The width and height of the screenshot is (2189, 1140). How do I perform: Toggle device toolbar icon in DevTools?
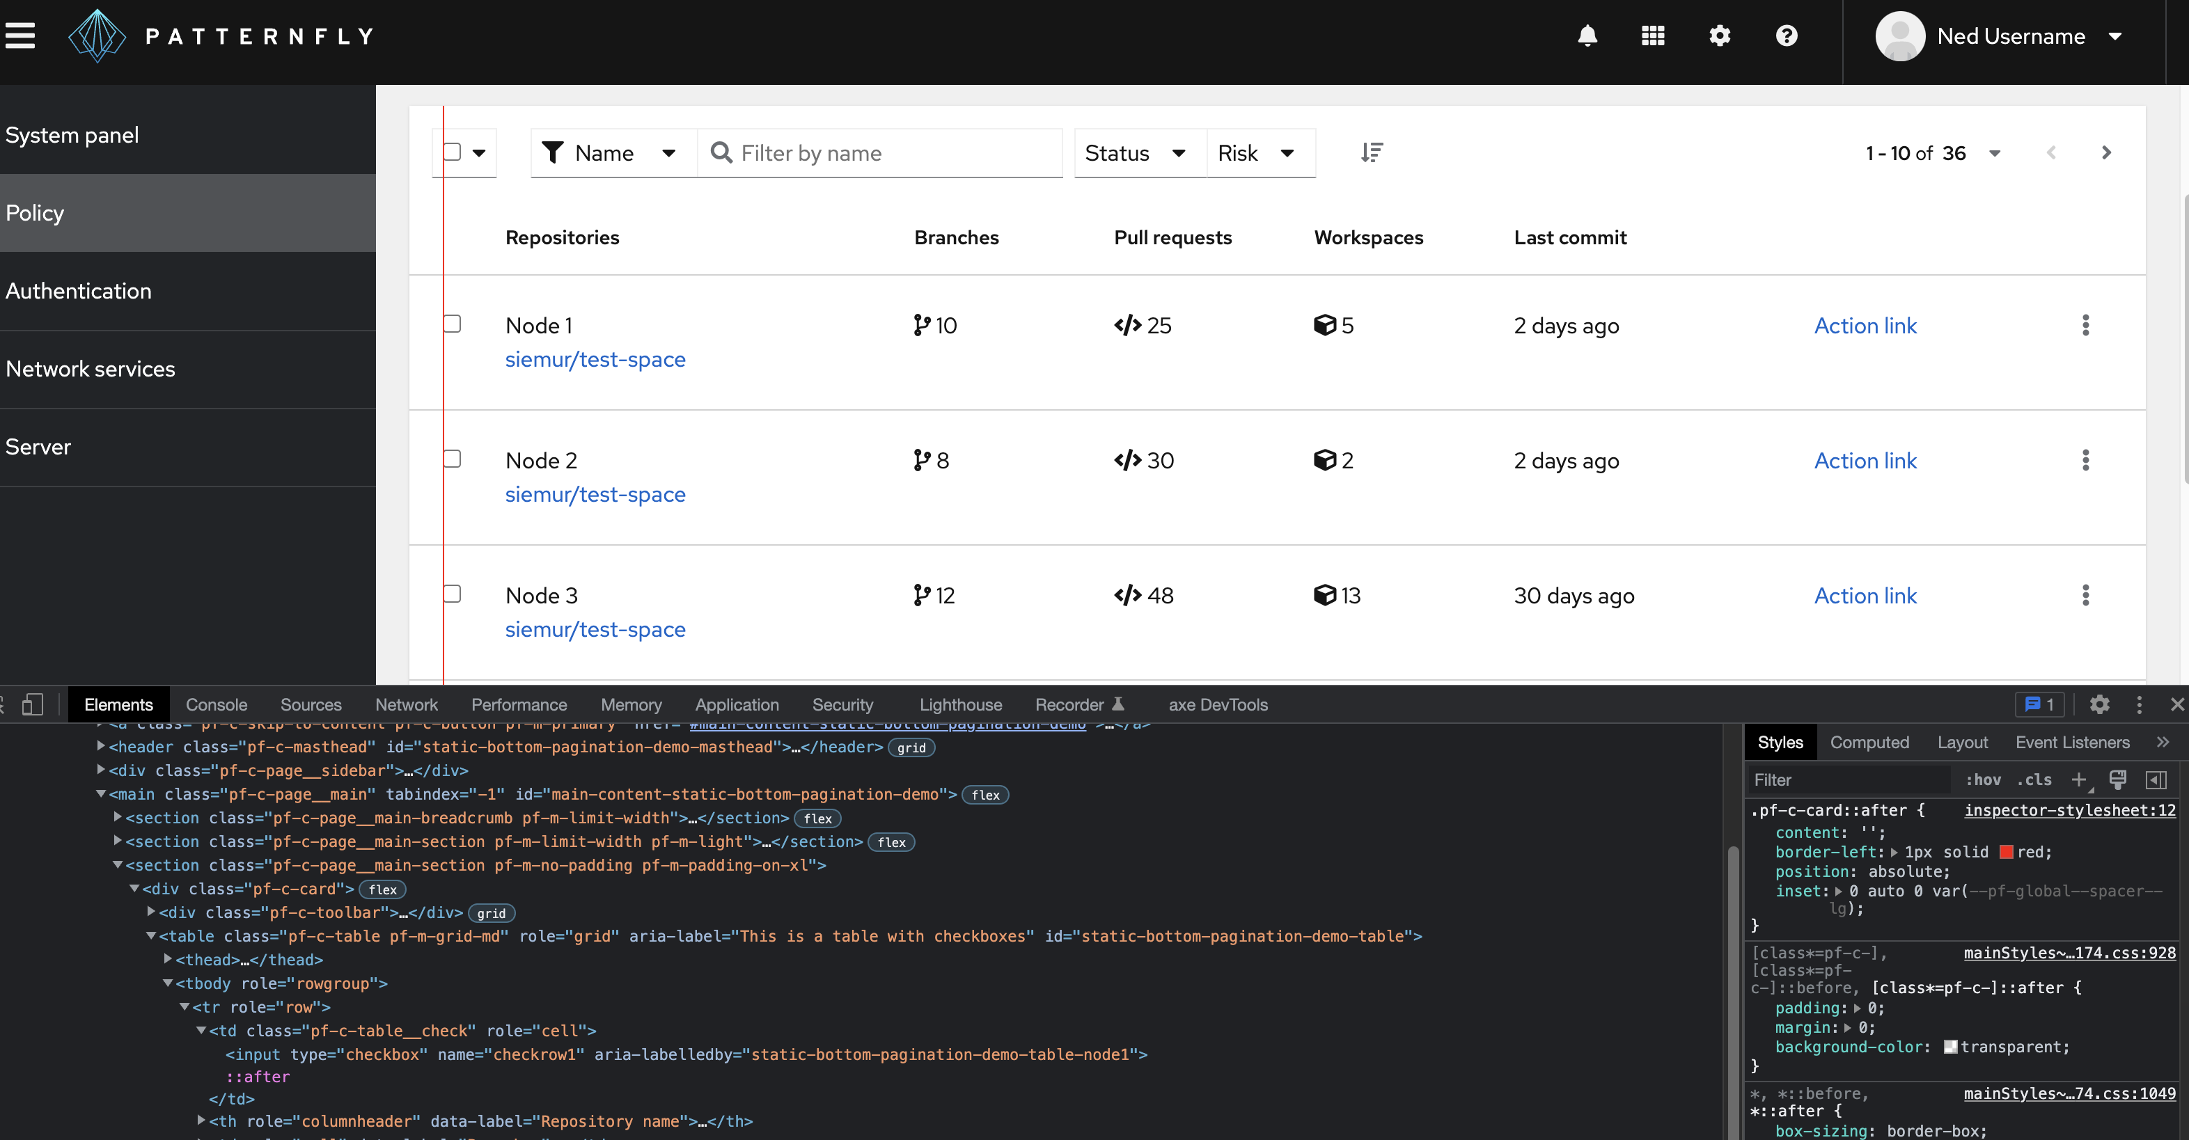[x=32, y=704]
